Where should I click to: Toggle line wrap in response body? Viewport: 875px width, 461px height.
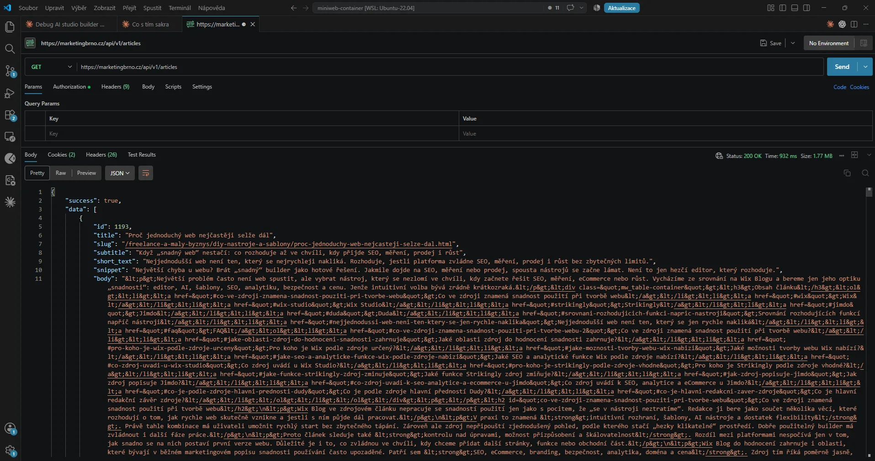pos(146,173)
